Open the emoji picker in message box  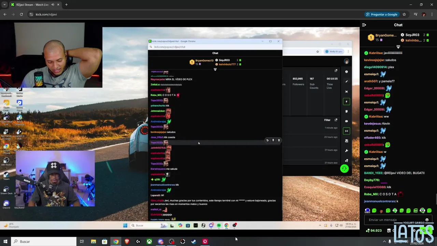pos(427,220)
